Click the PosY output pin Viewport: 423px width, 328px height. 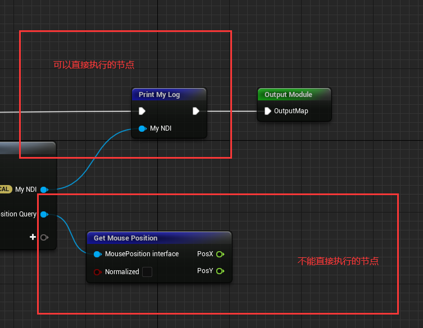(220, 271)
